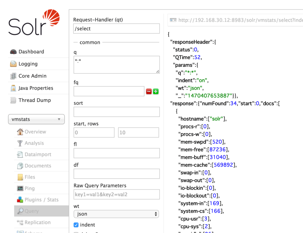303x233 pixels.
Task: Click the Analysis funnel icon
Action: coord(20,143)
